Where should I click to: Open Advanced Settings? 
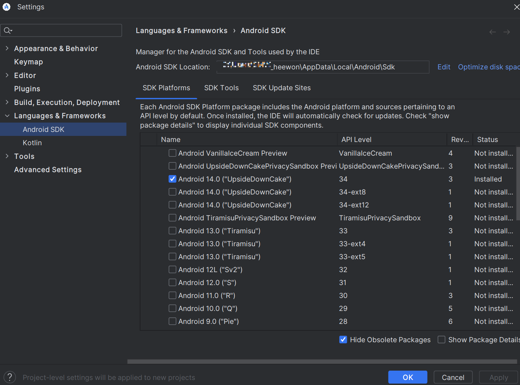(48, 170)
